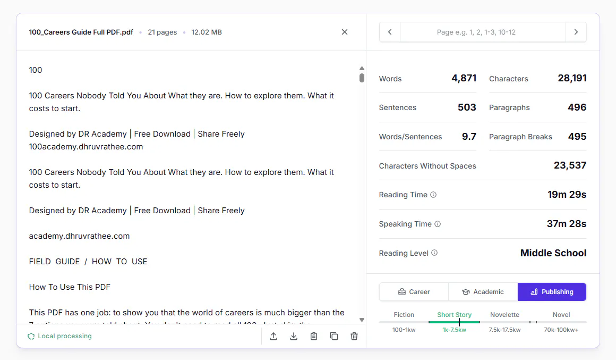Click the 21 pages label
Screen dimensions: 616x360
click(162, 32)
